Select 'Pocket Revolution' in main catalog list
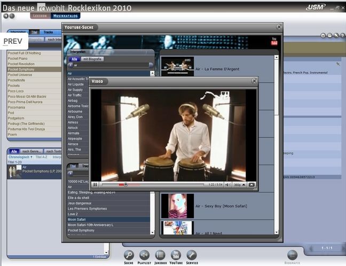 [x=34, y=64]
